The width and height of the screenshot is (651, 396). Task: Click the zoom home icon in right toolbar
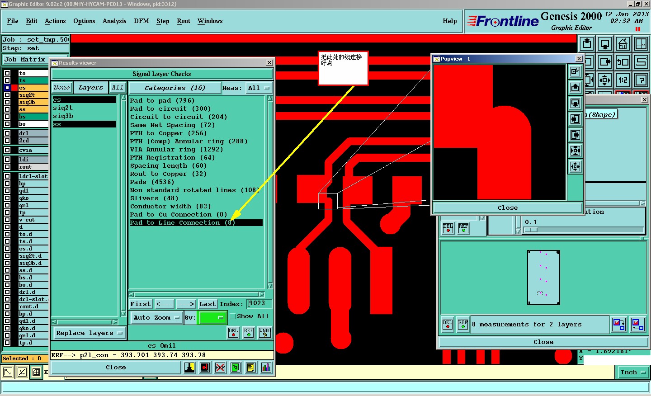623,44
